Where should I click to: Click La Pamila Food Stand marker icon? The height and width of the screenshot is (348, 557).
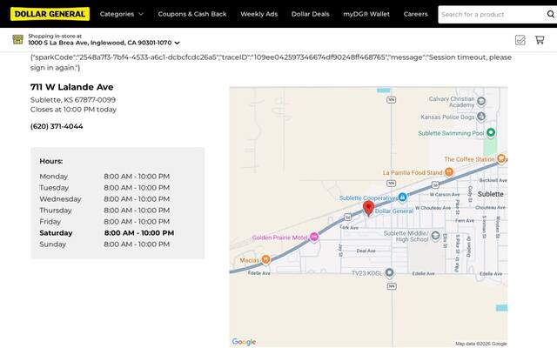449,172
